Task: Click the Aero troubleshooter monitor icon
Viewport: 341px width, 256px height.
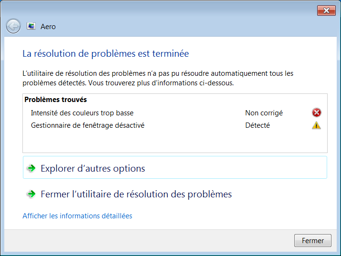Action: [31, 26]
